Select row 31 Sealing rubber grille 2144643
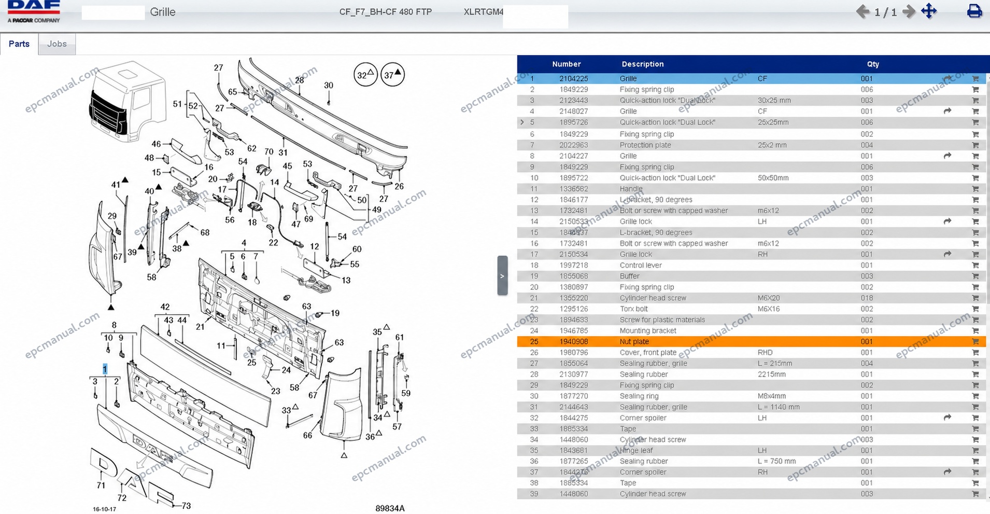Image resolution: width=990 pixels, height=514 pixels. click(752, 407)
